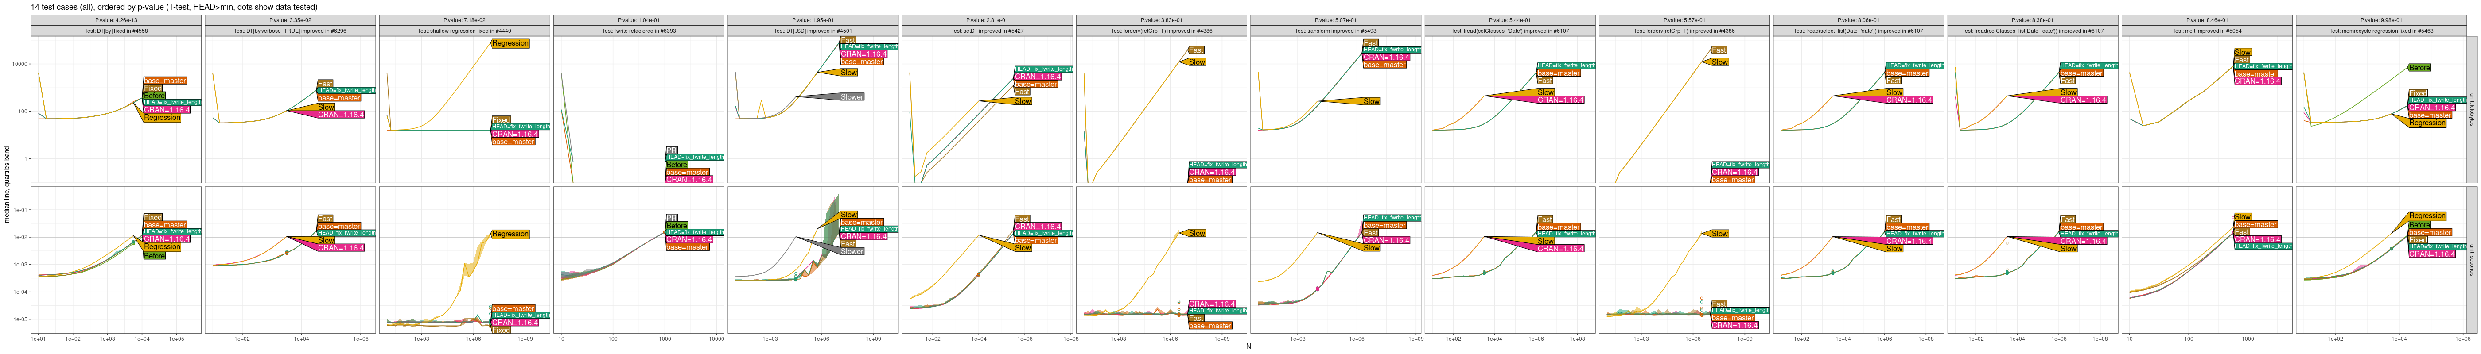Image resolution: width=2481 pixels, height=354 pixels.
Task: Select 'Test: DT[by] fixed in #4558' header
Action: [116, 31]
